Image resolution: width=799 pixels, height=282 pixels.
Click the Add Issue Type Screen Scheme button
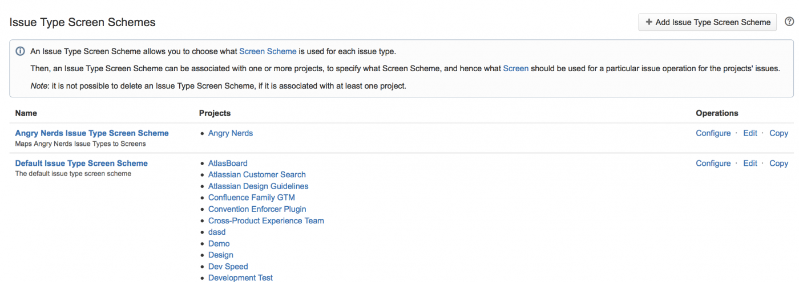tap(707, 22)
